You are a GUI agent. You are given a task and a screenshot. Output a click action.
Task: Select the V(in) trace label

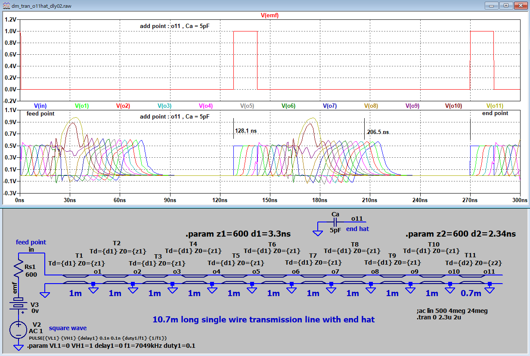click(40, 106)
